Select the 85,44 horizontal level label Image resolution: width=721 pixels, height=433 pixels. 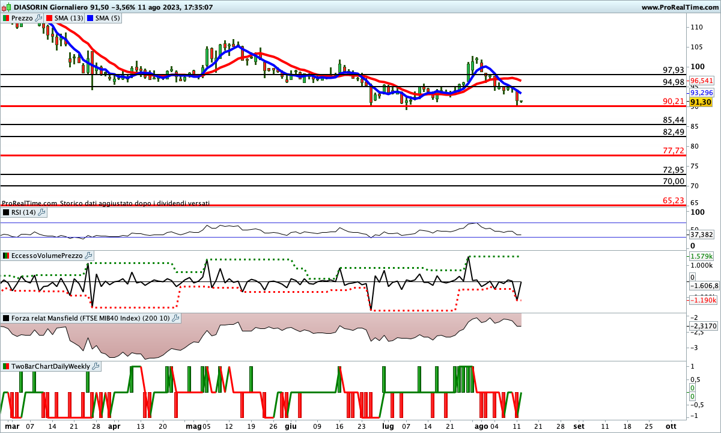pos(674,120)
